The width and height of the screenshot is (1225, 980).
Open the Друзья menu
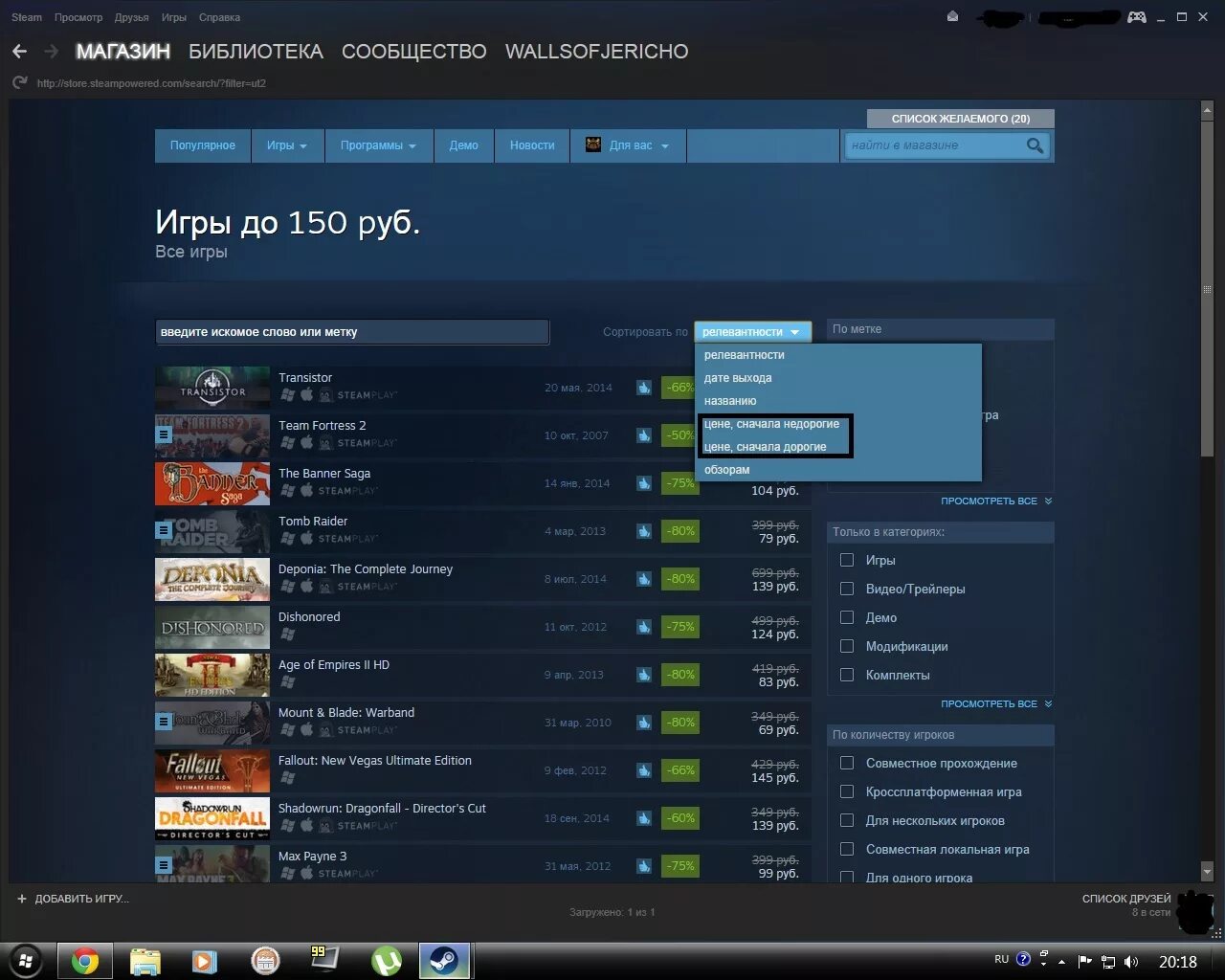coord(131,17)
